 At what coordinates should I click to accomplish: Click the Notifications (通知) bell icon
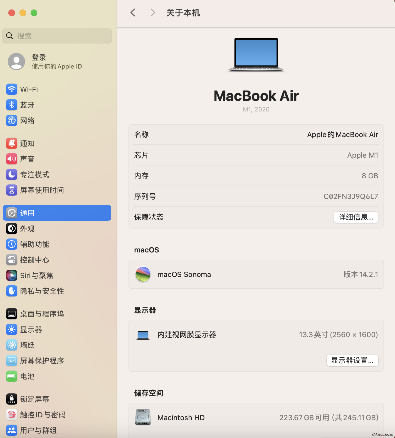point(12,143)
